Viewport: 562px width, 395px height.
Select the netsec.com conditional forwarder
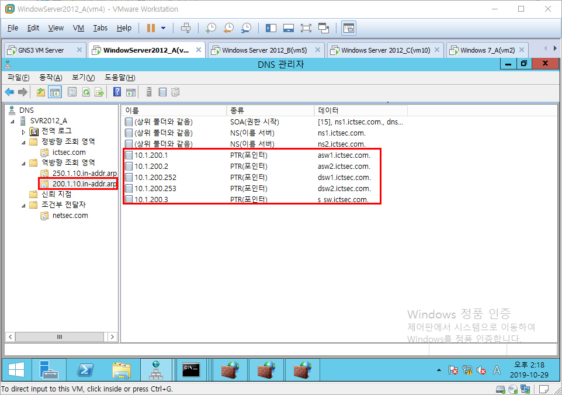(x=70, y=216)
